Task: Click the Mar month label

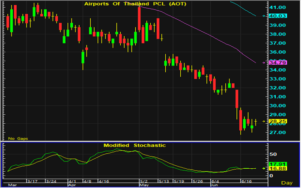Action: point(12,185)
